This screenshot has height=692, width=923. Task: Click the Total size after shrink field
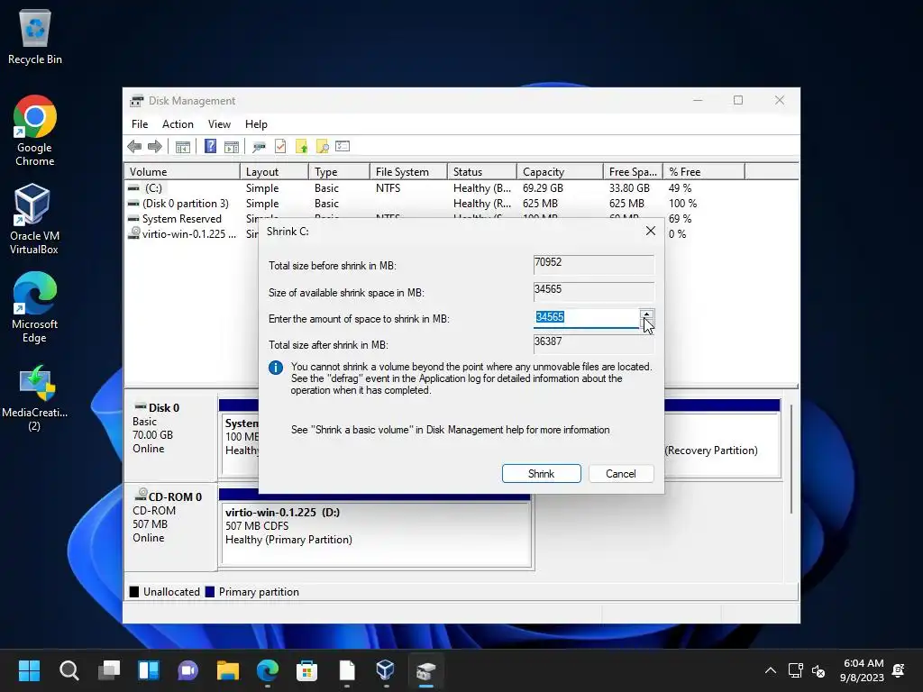[x=593, y=343]
